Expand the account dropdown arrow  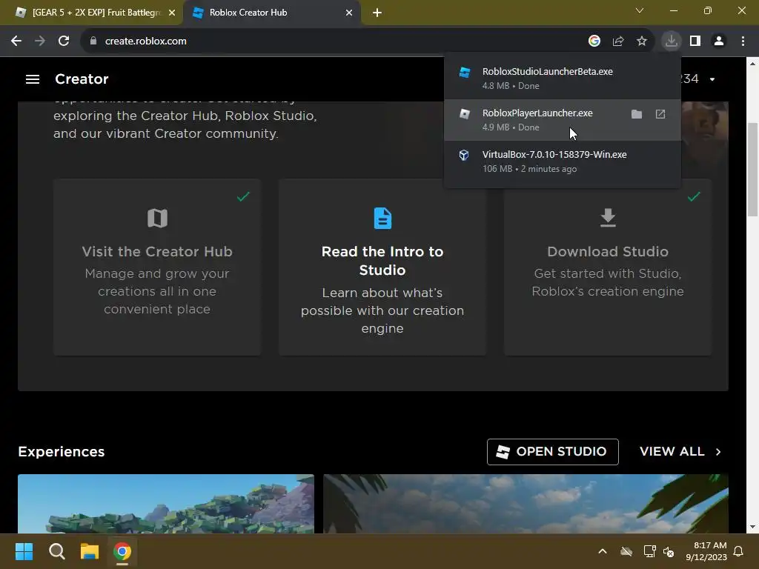[712, 79]
